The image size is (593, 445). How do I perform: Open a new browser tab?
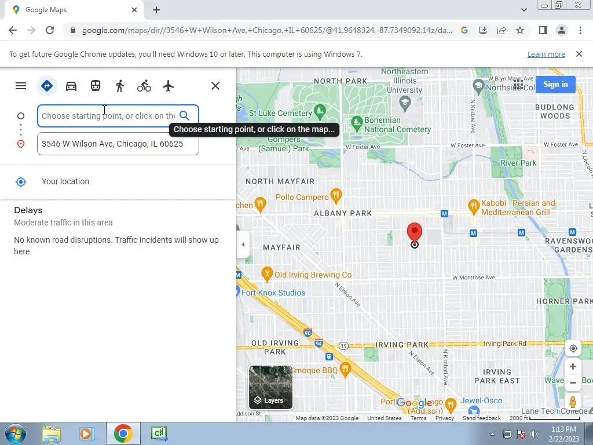click(156, 10)
